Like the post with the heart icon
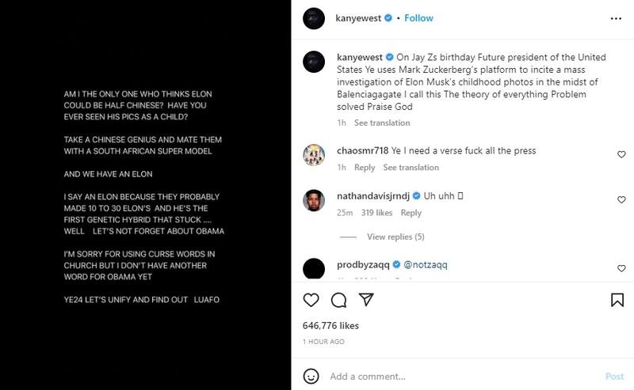 pyautogui.click(x=311, y=300)
